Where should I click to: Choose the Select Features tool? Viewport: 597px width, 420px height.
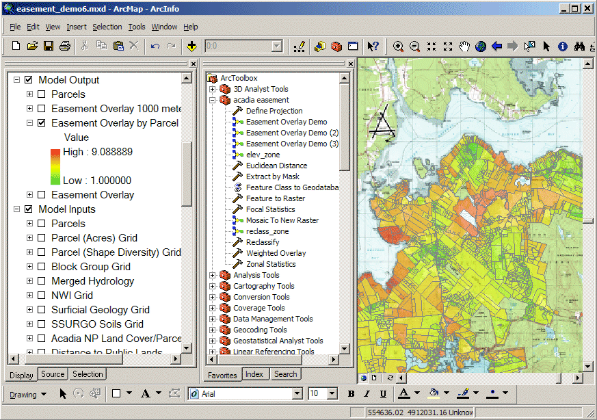tap(529, 47)
